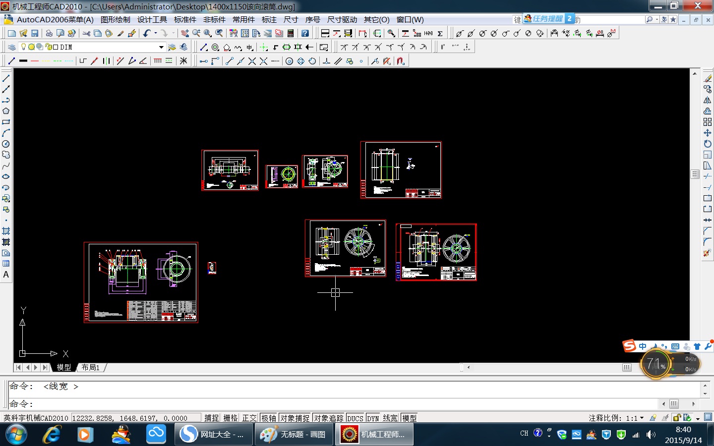Select the Rotate tool in right toolbar
714x446 pixels.
[708, 144]
